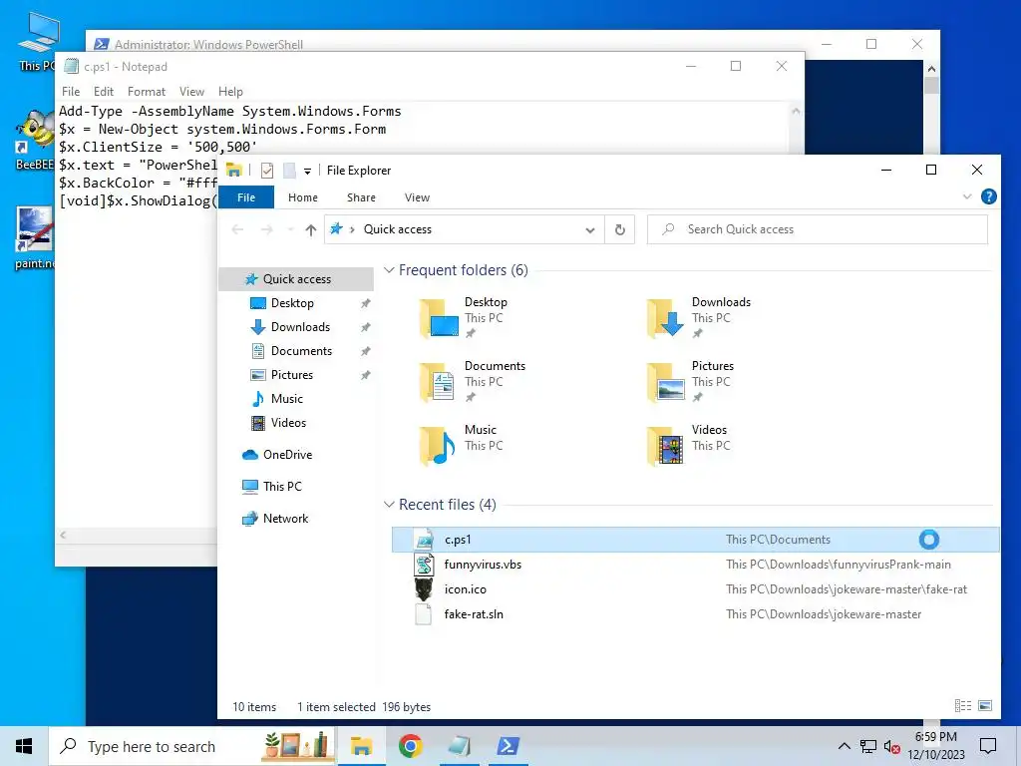Screen dimensions: 1021x766
Task: Switch to the View ribbon tab in Explorer
Action: [x=417, y=197]
